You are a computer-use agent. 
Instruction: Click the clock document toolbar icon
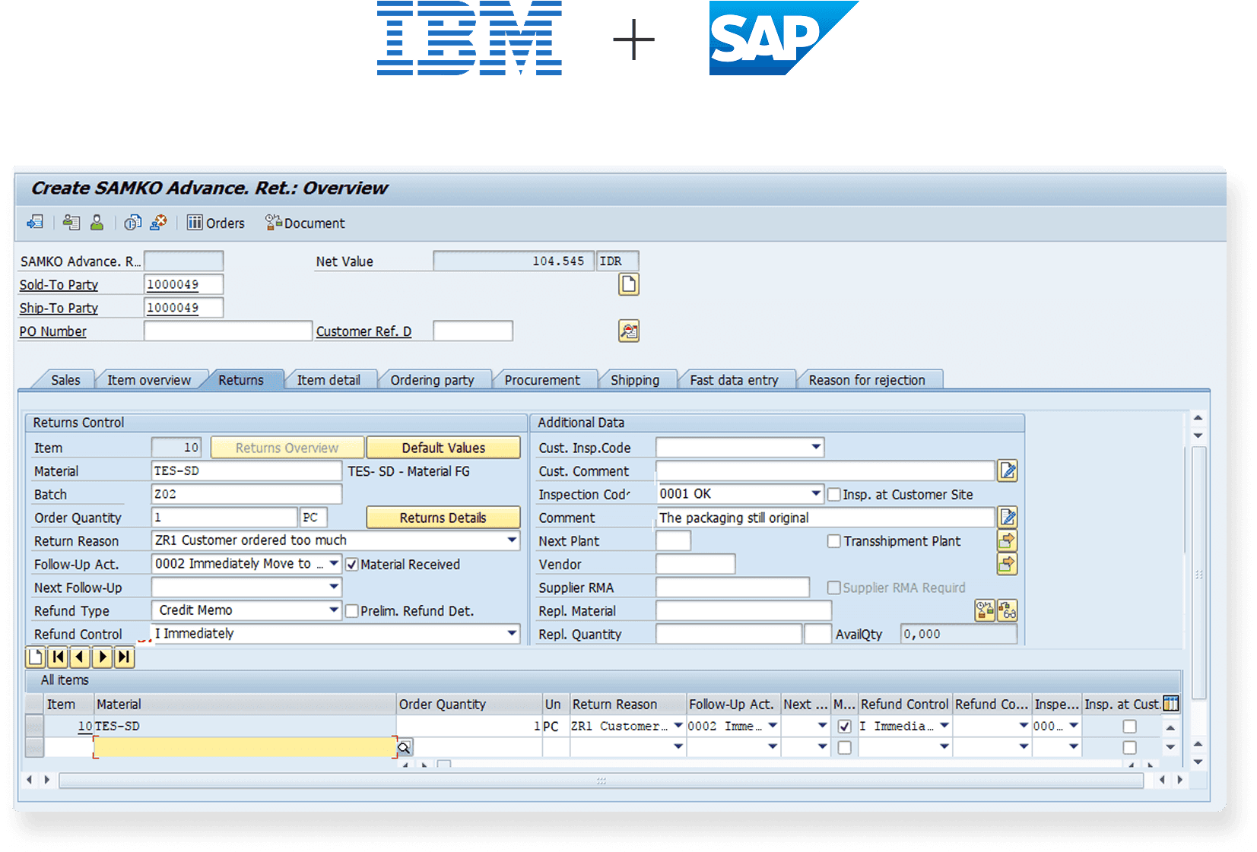(x=132, y=222)
